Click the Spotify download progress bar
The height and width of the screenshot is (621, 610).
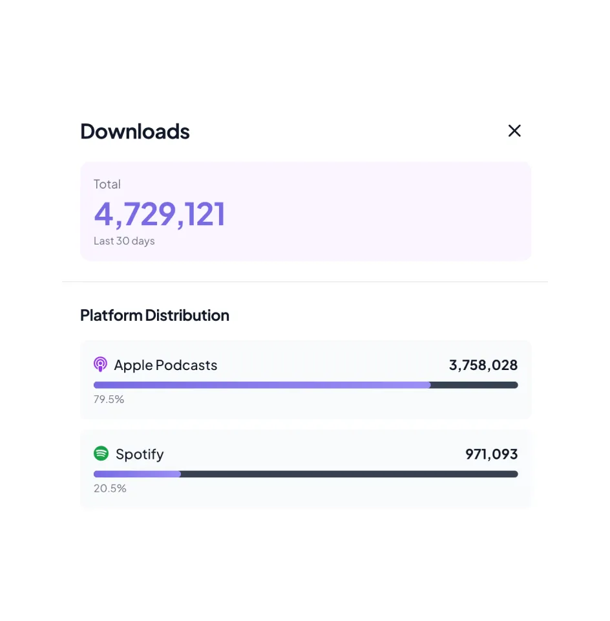coord(306,474)
